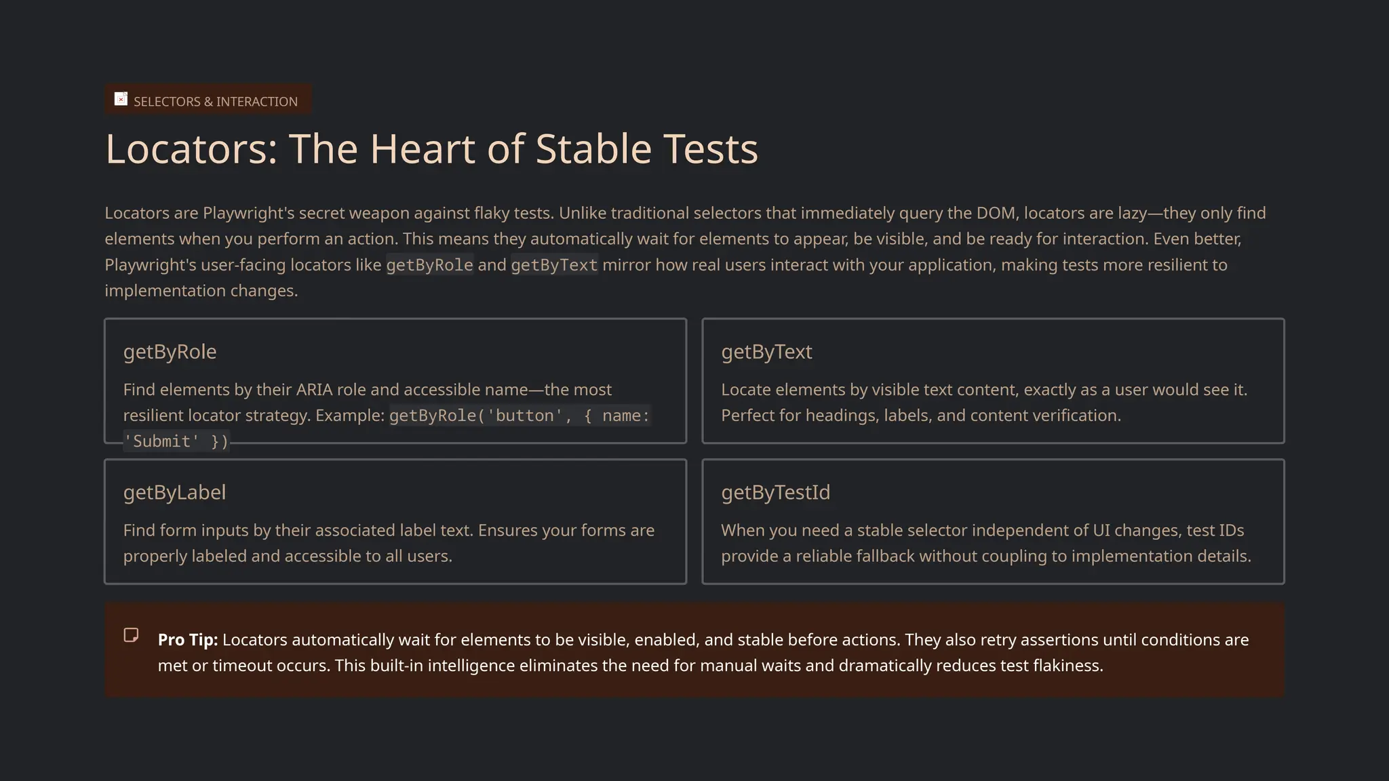Click the getByRole('button', ...) code example
1389x781 pixels.
[519, 416]
